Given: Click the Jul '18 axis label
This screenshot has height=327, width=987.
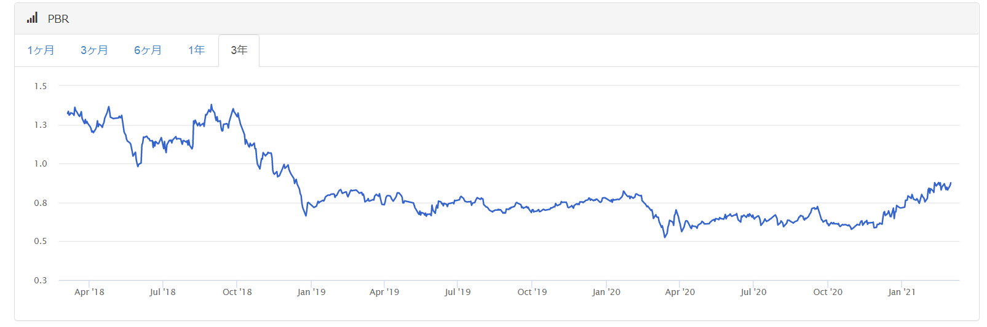Looking at the screenshot, I should (x=162, y=292).
